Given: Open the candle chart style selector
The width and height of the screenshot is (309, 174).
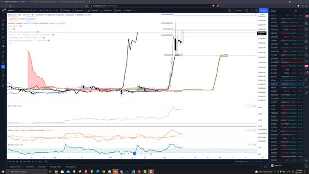Looking at the screenshot, I should (x=56, y=10).
